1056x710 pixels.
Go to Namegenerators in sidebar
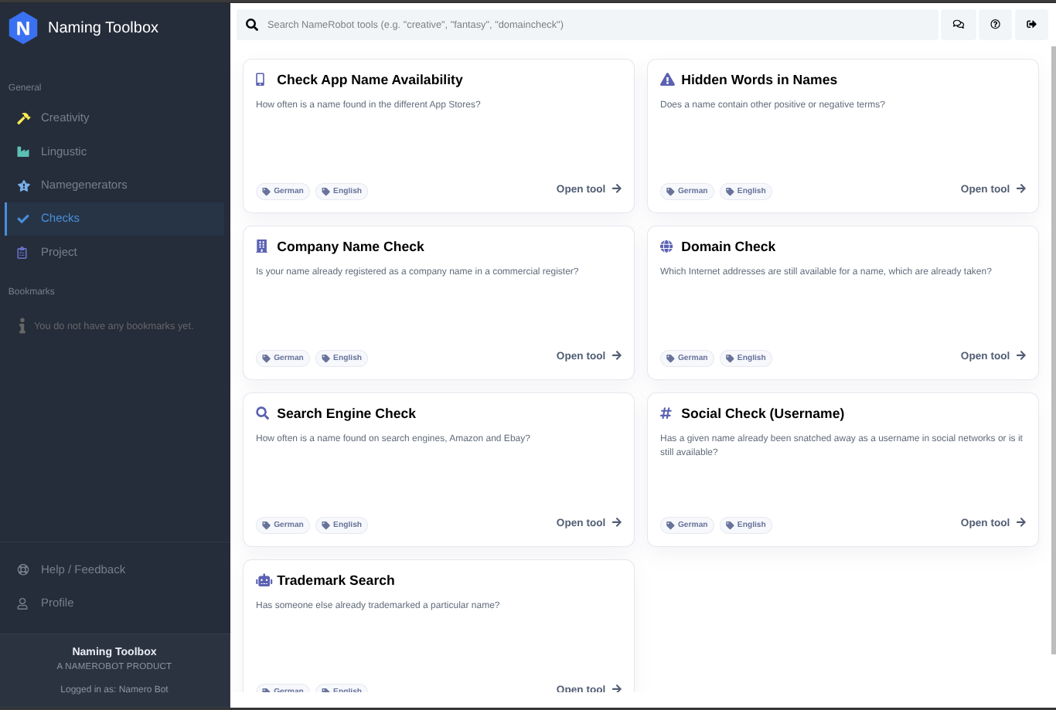[83, 185]
